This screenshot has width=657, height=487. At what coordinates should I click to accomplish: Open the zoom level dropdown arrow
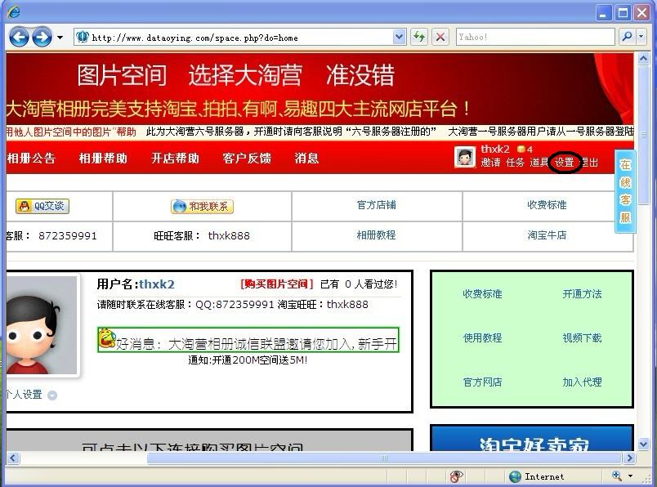(630, 476)
